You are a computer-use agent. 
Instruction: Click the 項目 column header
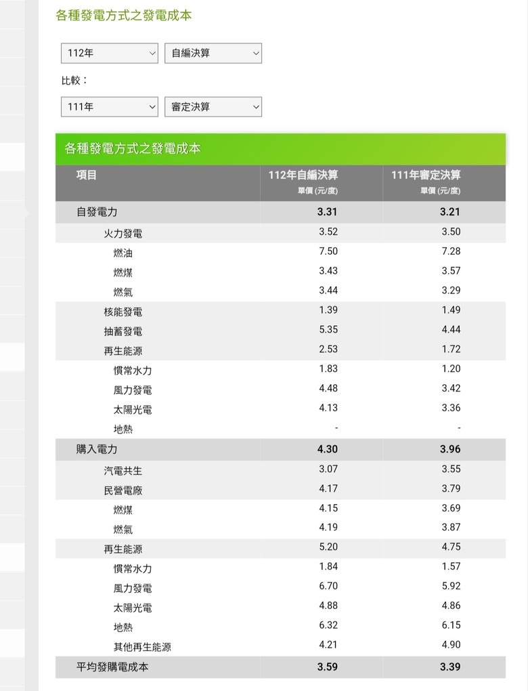(x=87, y=175)
